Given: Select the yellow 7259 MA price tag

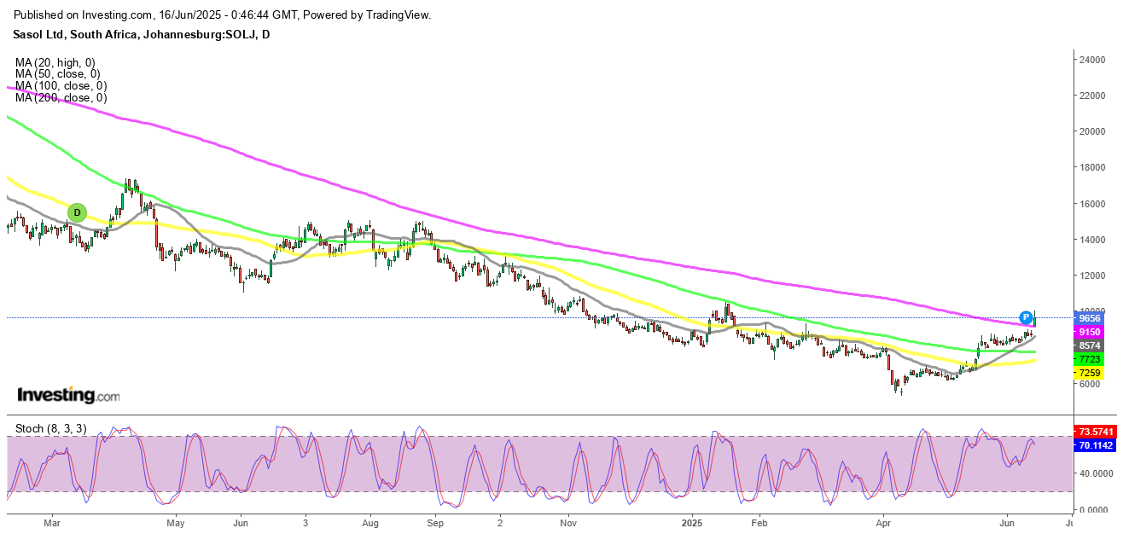Looking at the screenshot, I should pos(1089,374).
